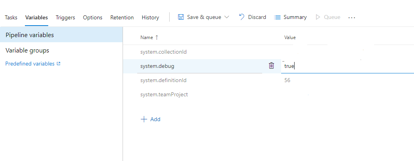The image size is (414, 161).
Task: Select Pipeline variables in the sidebar
Action: (x=30, y=35)
